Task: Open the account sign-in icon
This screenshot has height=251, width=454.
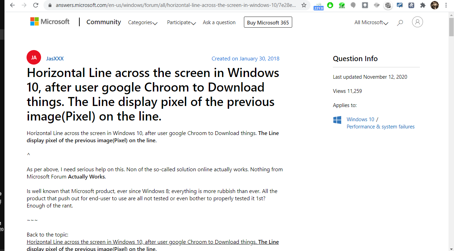Action: [x=417, y=22]
